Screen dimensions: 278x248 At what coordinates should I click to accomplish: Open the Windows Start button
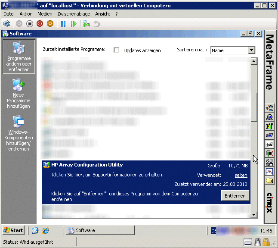(13, 230)
